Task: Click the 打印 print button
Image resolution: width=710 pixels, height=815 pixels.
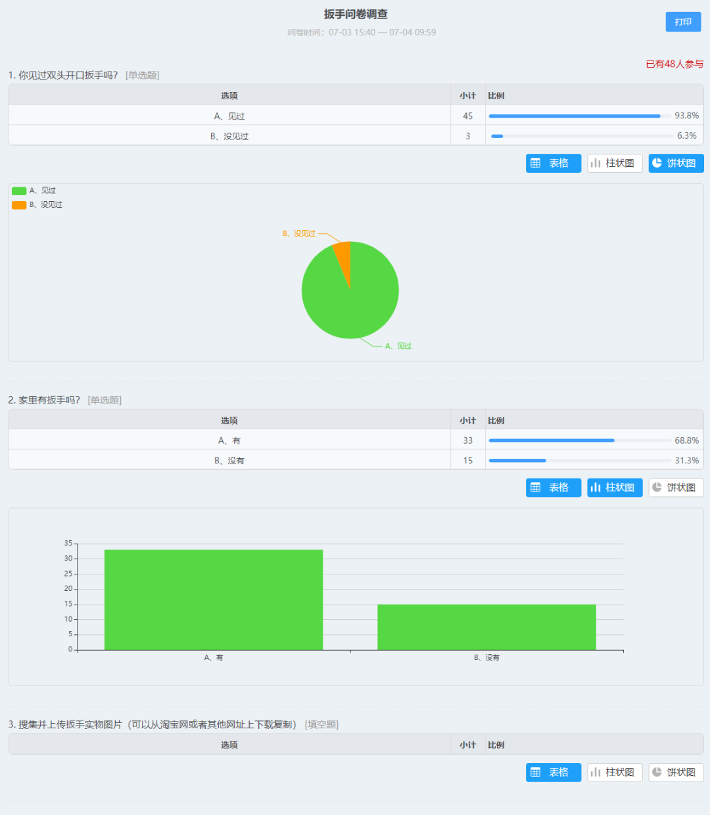Action: coord(682,22)
